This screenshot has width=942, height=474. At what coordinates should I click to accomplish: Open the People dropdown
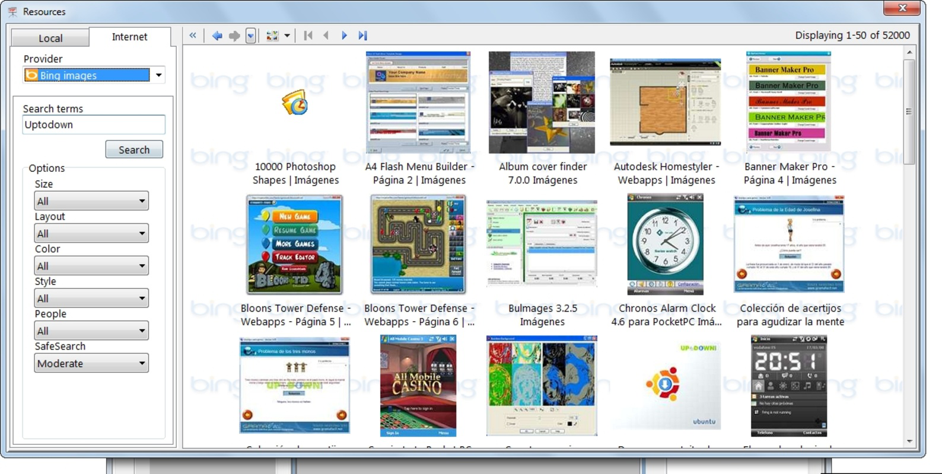[91, 331]
